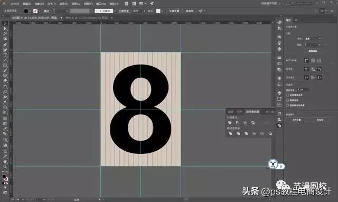
Task: Click Intersect shape mode in Pathfinder
Action: click(245, 123)
